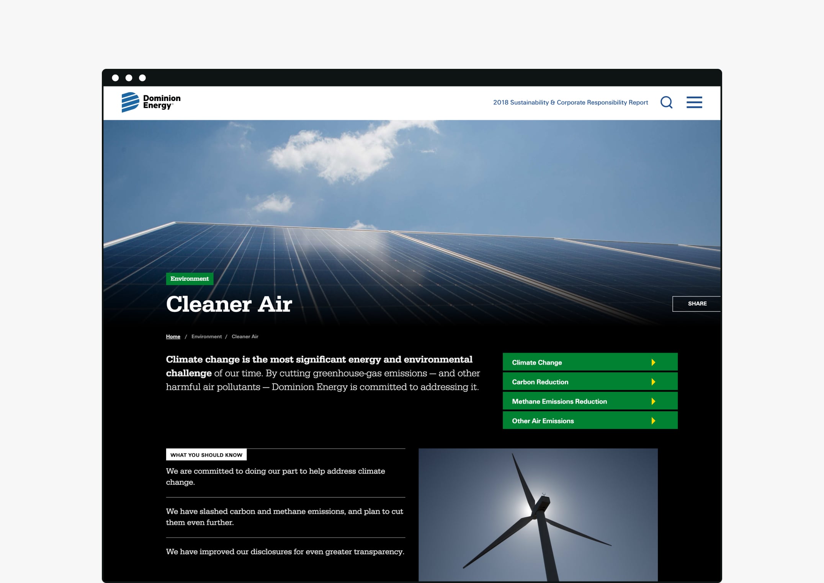This screenshot has height=583, width=824.
Task: Open the Methane Emissions Reduction section
Action: (590, 401)
